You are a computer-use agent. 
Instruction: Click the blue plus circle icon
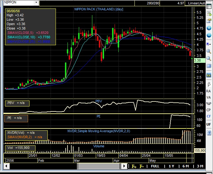click(209, 28)
